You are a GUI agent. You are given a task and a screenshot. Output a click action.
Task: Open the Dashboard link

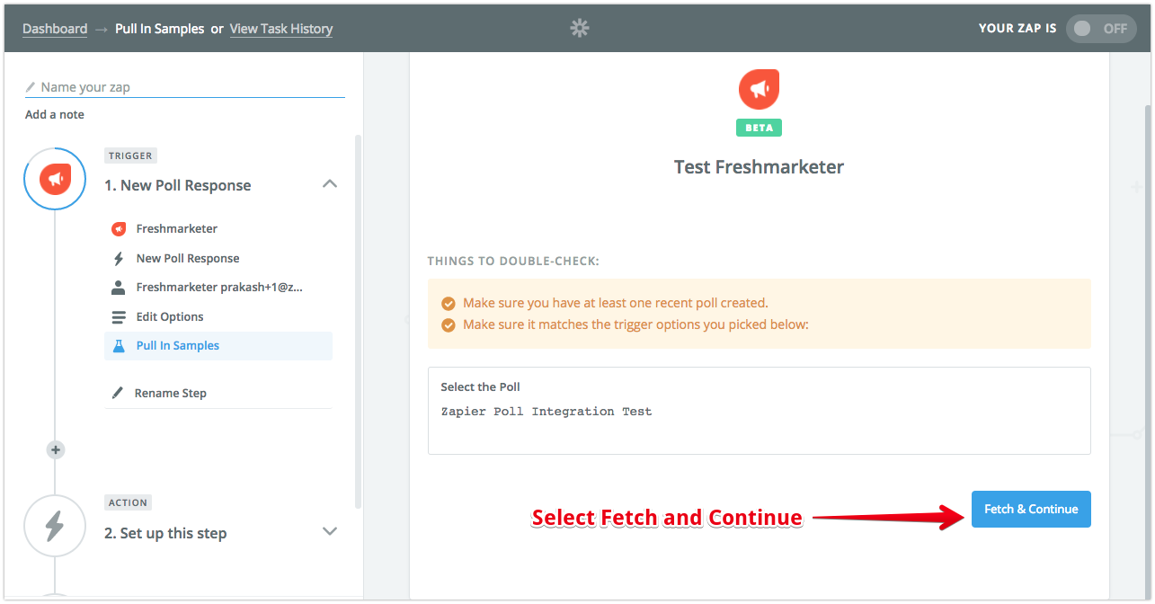coord(55,29)
